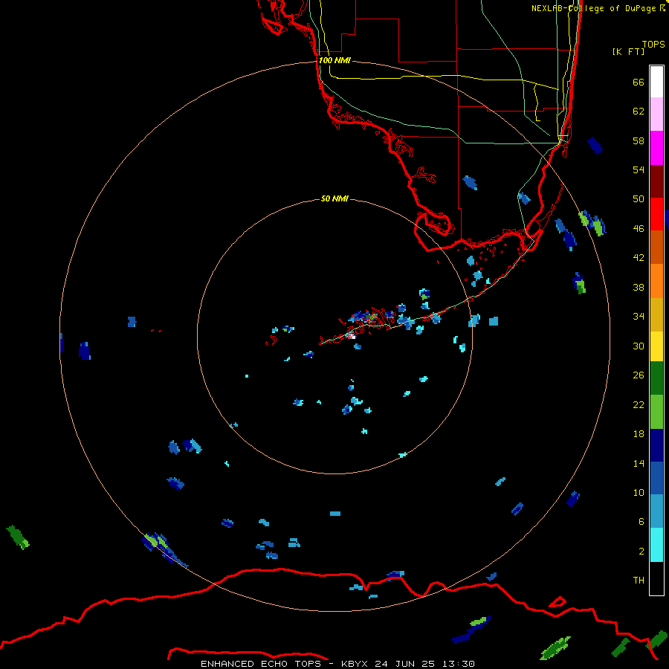This screenshot has height=669, width=669.
Task: Click the white swatch in the tops legend
Action: 656,82
